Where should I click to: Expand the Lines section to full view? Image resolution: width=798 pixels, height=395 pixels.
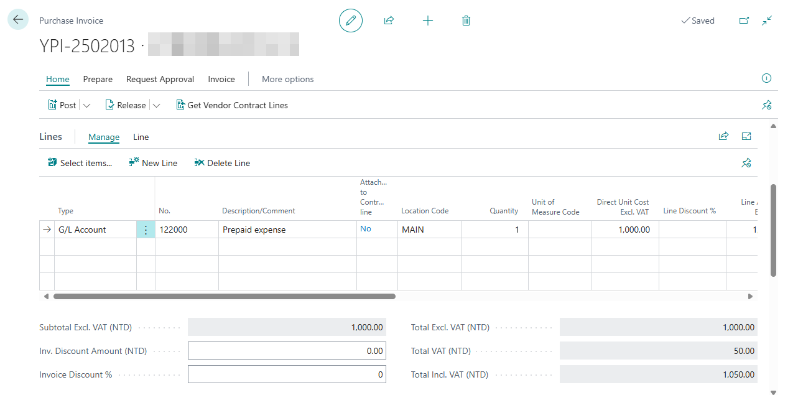click(x=746, y=136)
